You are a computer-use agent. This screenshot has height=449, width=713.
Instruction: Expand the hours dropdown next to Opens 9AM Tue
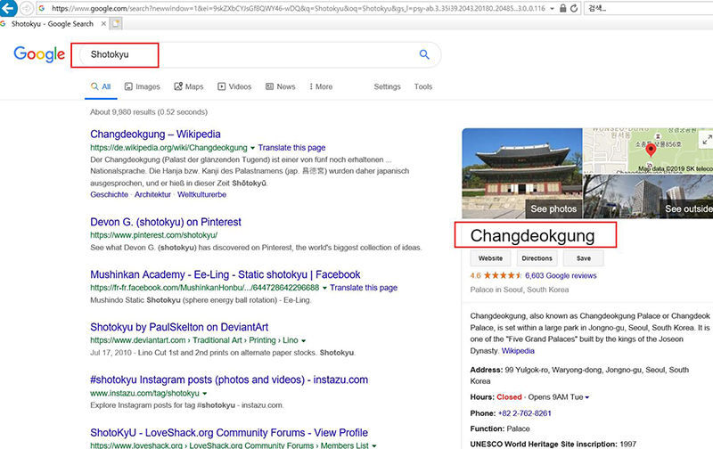click(x=587, y=397)
